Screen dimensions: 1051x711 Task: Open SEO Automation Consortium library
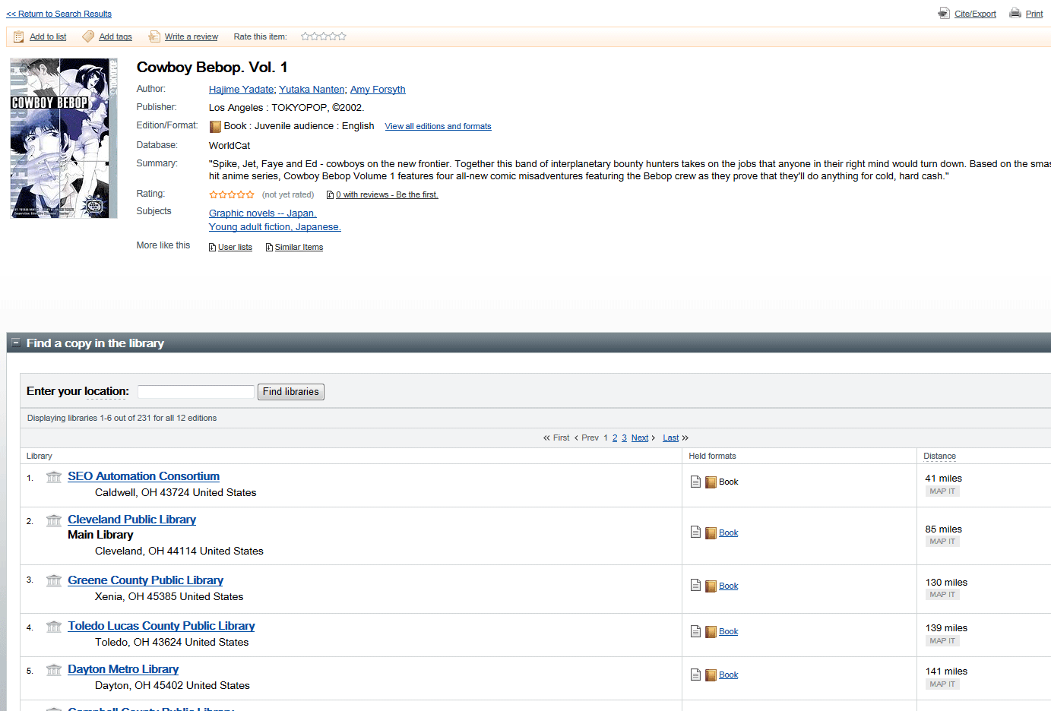tap(144, 476)
